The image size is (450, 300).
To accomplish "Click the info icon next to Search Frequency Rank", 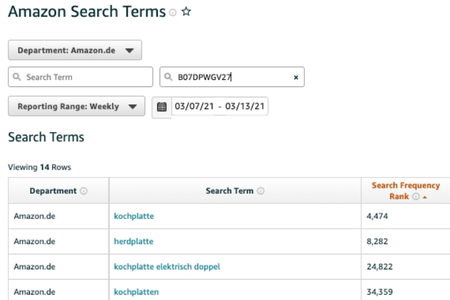I will [x=416, y=196].
